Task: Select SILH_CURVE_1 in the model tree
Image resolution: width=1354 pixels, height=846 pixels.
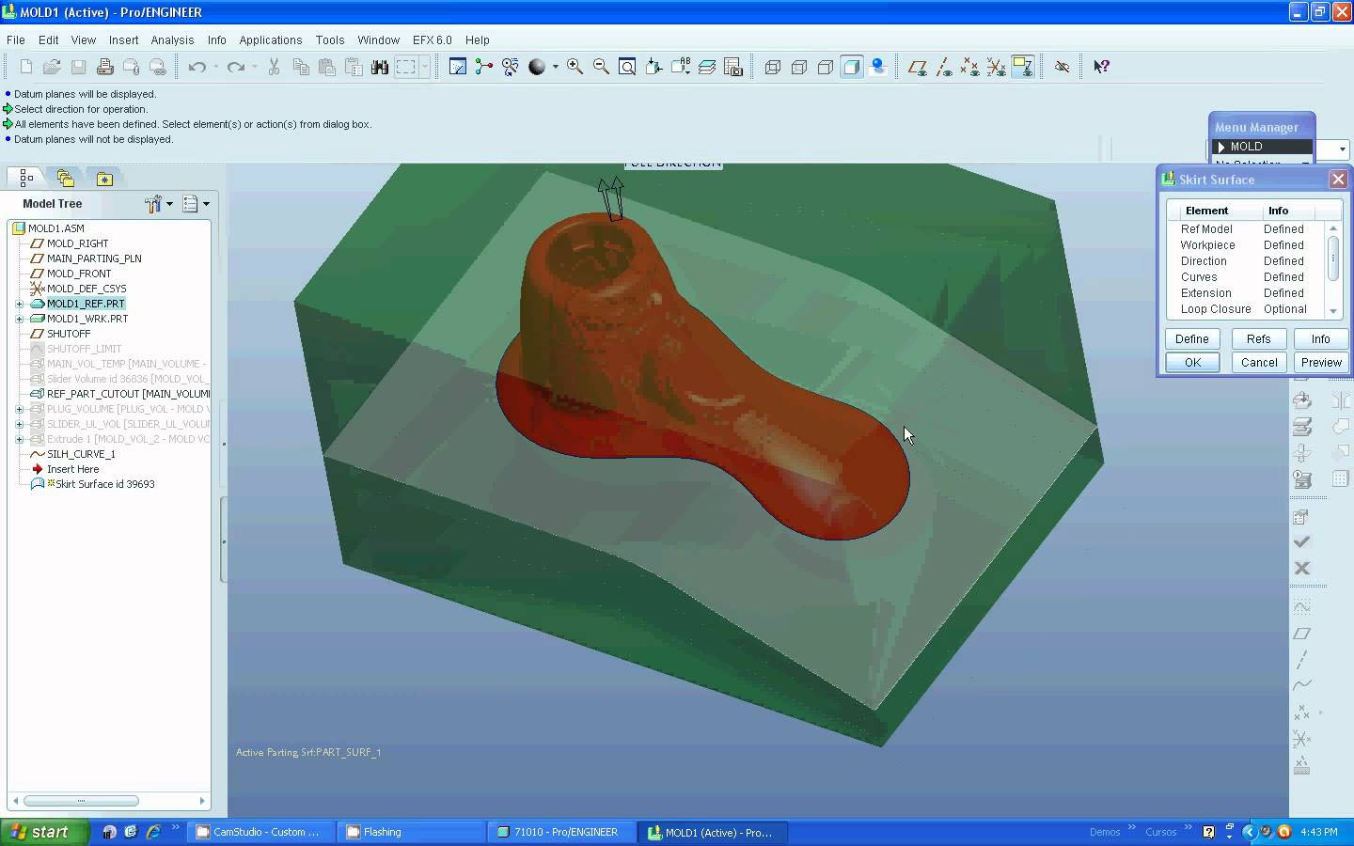Action: click(81, 454)
